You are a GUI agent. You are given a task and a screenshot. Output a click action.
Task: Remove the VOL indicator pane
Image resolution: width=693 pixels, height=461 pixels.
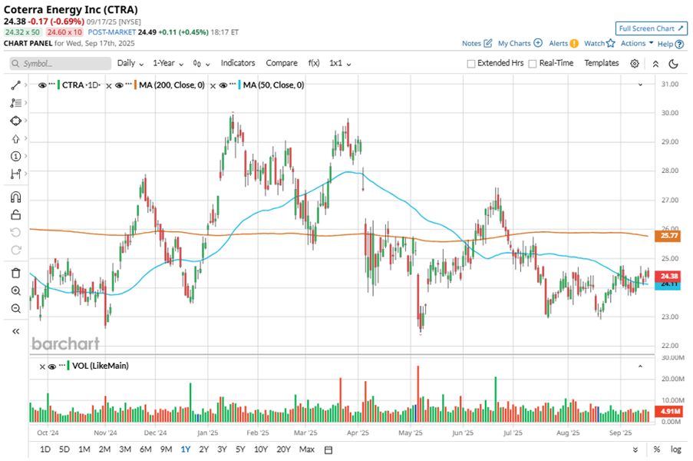tap(42, 366)
